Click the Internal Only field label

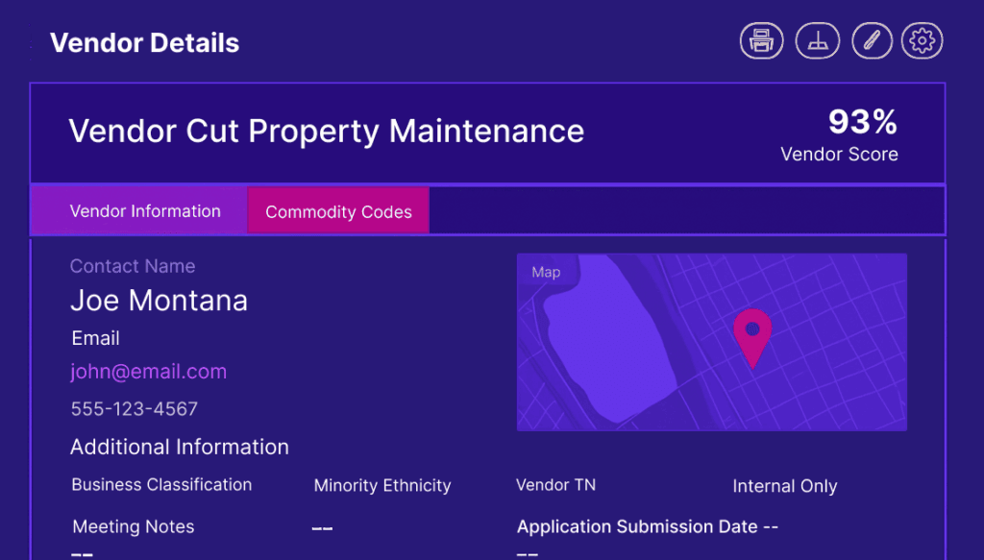(784, 486)
